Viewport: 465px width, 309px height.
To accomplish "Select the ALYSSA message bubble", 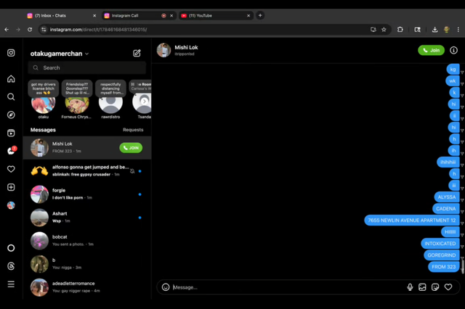I will coord(447,197).
